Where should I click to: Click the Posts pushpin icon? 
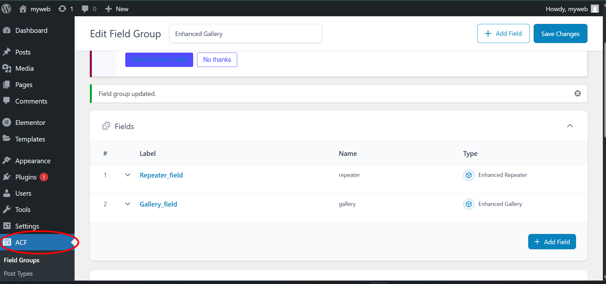[7, 52]
